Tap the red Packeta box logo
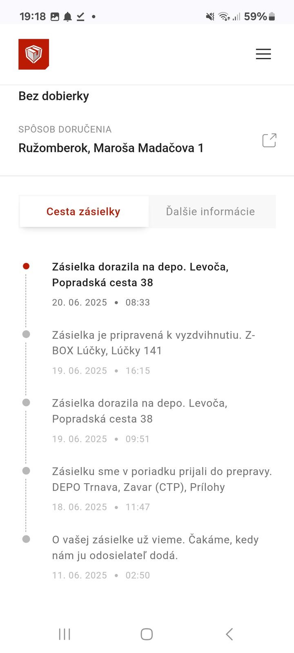 point(33,54)
